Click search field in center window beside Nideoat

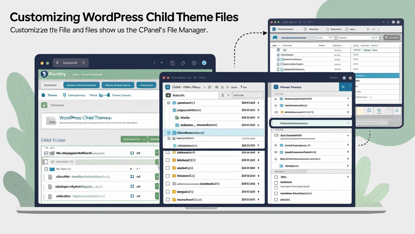tap(247, 95)
